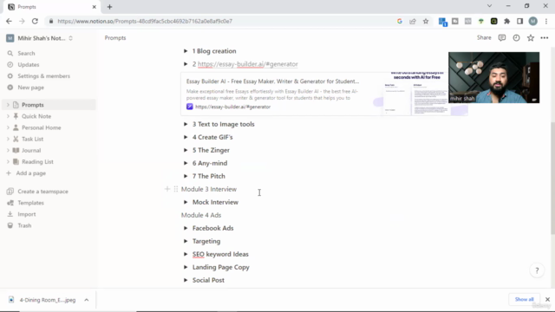Image resolution: width=555 pixels, height=312 pixels.
Task: Open the Quick Note page
Action: (x=36, y=116)
